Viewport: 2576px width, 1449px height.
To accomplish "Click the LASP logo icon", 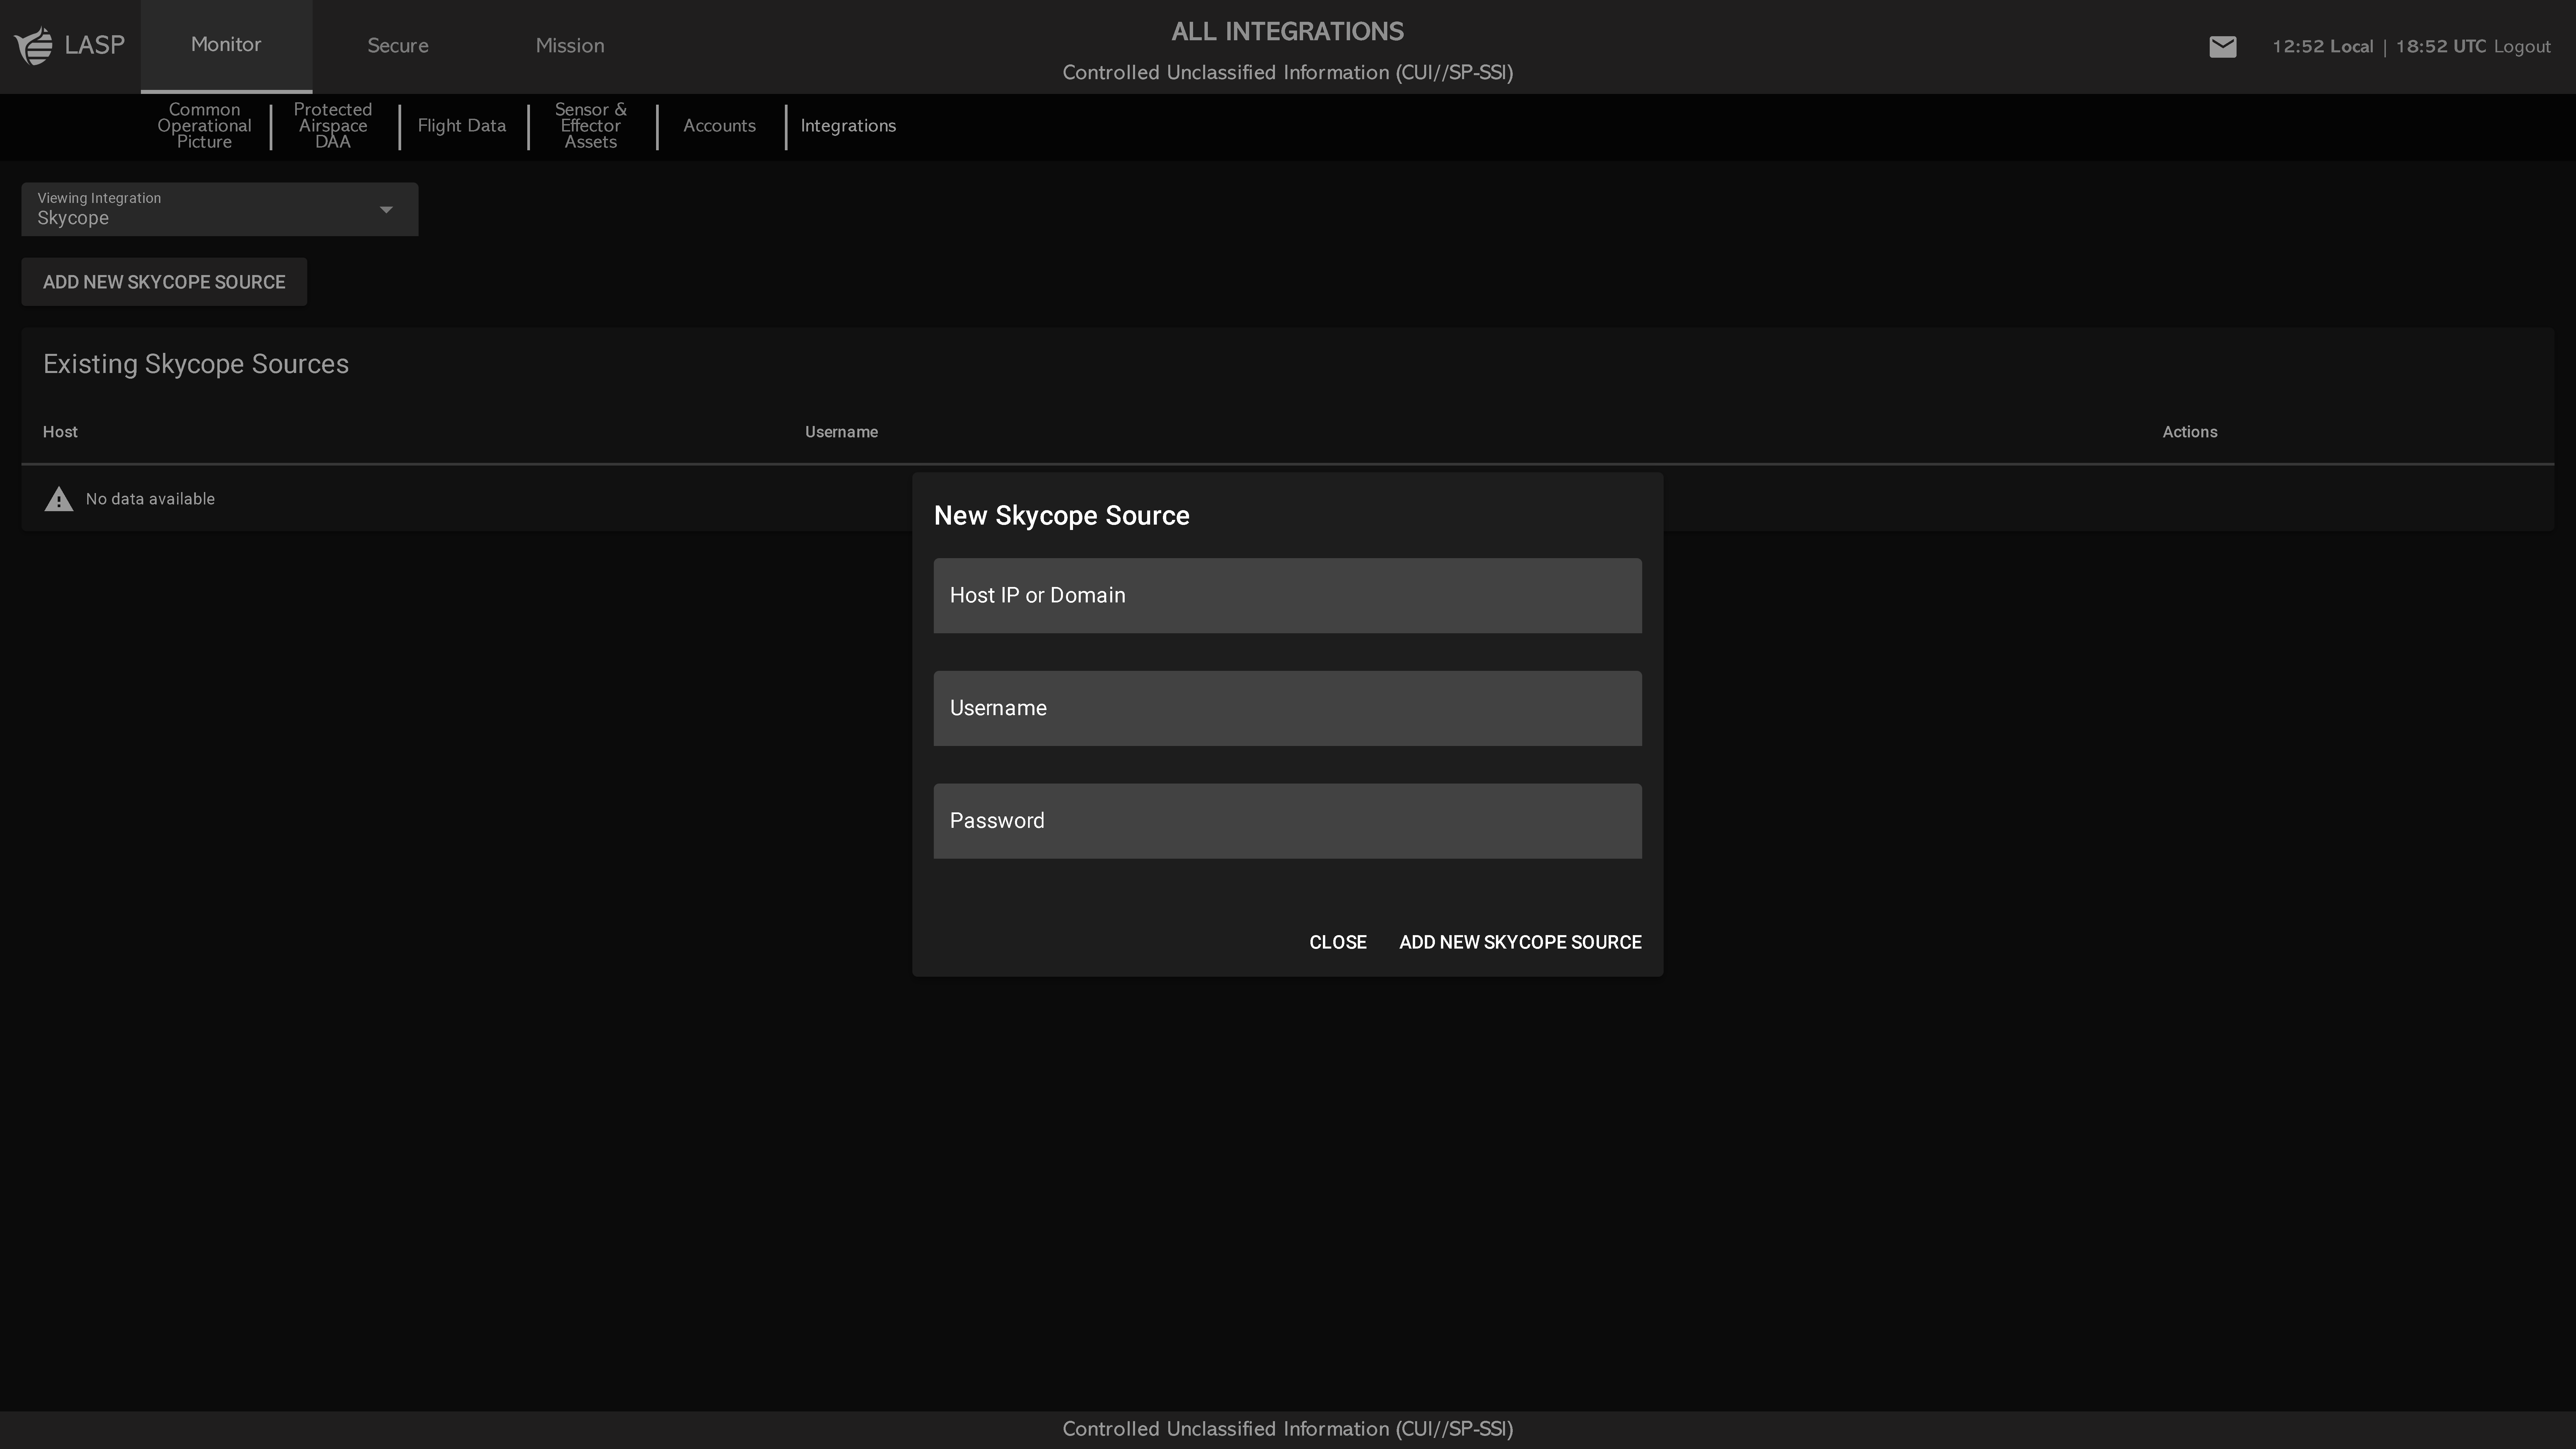I will tap(34, 46).
